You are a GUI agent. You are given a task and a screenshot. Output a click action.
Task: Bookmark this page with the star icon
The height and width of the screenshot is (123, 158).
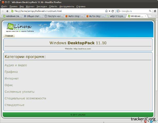(106, 11)
